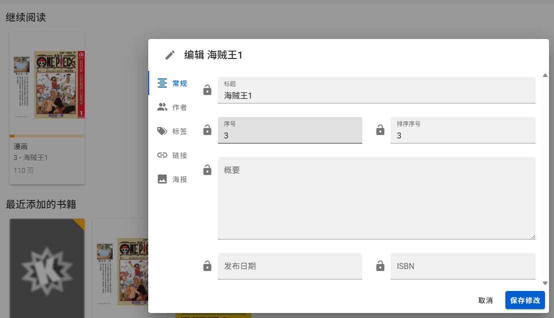Switch to the 标签 tab
554x318 pixels.
(x=172, y=131)
